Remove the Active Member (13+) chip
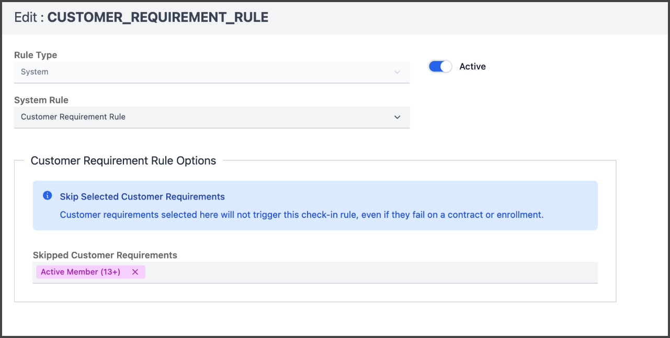Screen dimensions: 670x338 click(x=135, y=272)
